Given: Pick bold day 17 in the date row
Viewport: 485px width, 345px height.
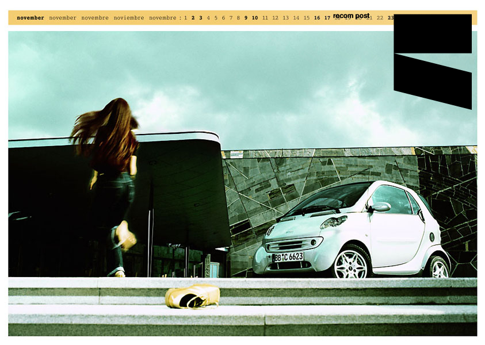Looking at the screenshot, I should [327, 18].
